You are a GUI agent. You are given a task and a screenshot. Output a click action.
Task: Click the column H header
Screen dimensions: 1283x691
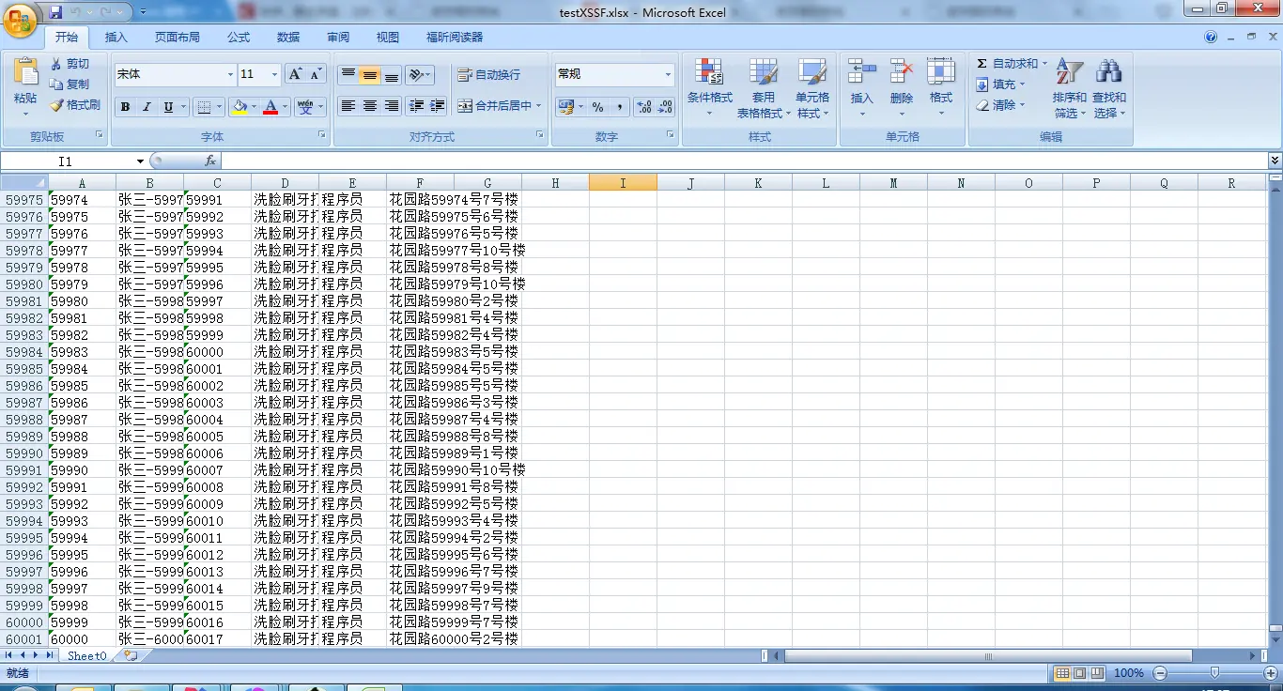point(555,183)
